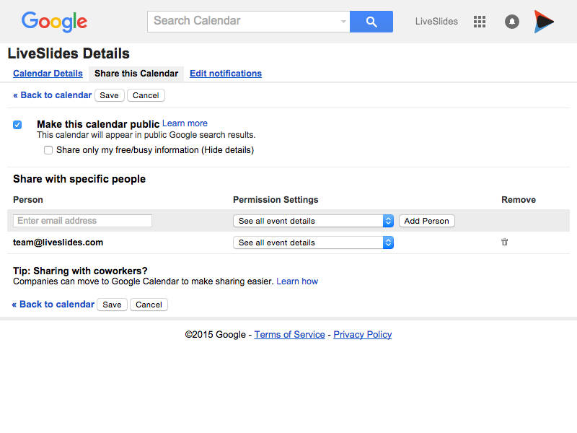Click the top Save button

click(x=110, y=95)
